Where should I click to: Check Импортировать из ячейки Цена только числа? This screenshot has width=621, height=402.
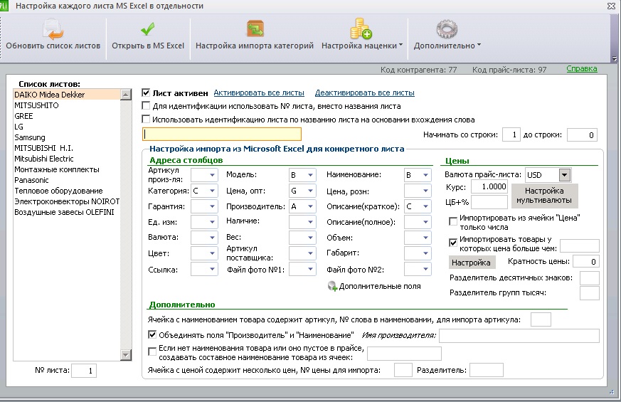coord(453,221)
